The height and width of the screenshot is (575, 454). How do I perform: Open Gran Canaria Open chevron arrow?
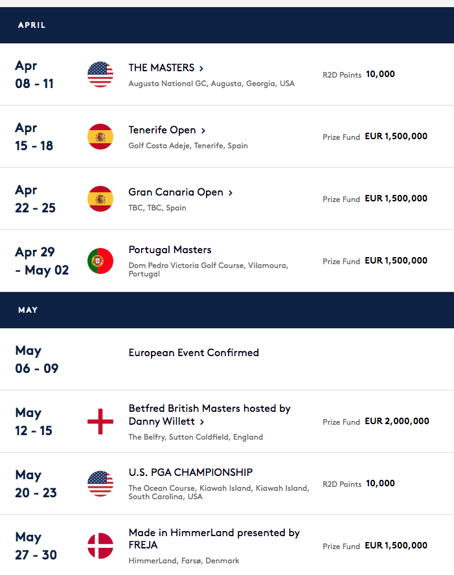tap(231, 192)
